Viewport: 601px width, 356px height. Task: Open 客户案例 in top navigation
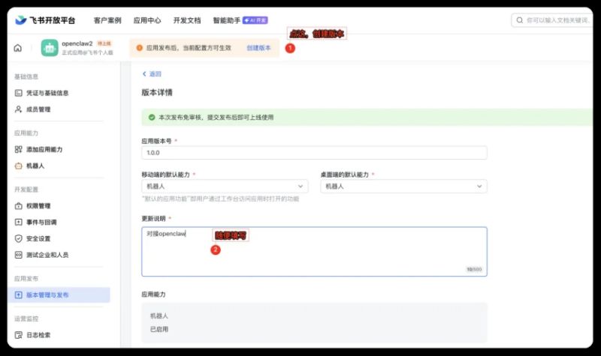[107, 20]
